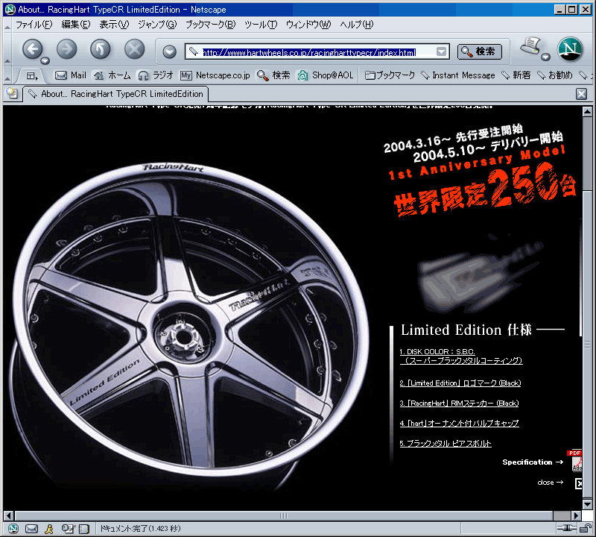Screen dimensions: 596x537
Task: Click the round arrow button left of the URL field
Action: 170,51
